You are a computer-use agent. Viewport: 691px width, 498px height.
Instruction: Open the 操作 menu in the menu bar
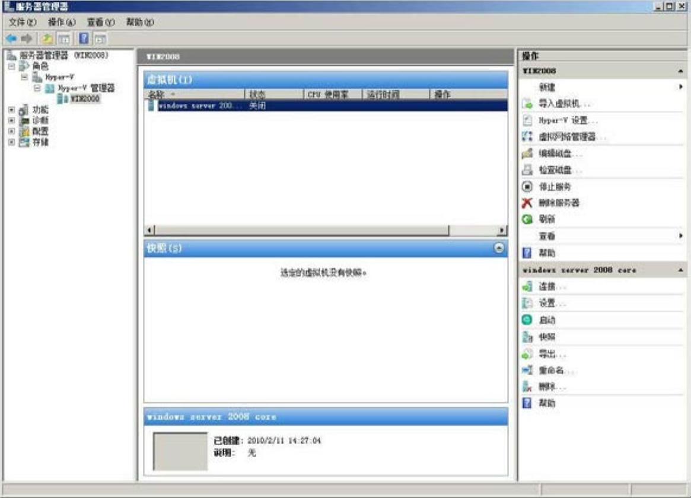62,22
